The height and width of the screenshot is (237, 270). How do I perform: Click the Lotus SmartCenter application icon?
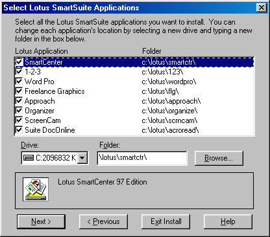tap(36, 189)
